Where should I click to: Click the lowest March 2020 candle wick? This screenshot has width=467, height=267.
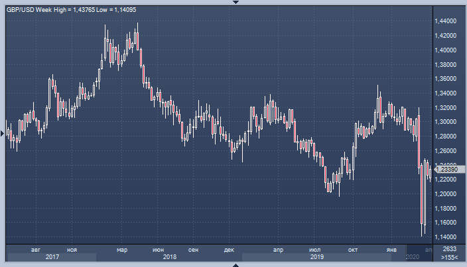(423, 232)
